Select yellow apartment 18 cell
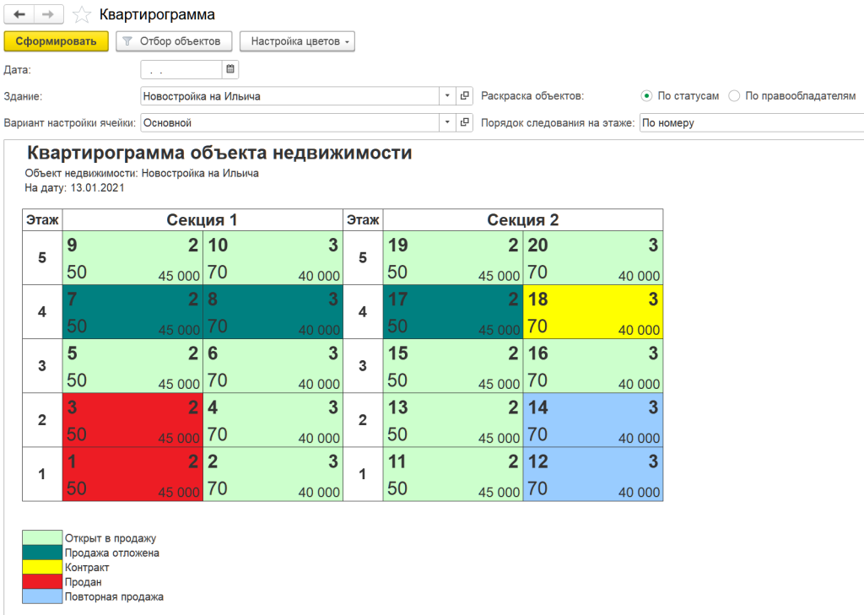 (592, 312)
